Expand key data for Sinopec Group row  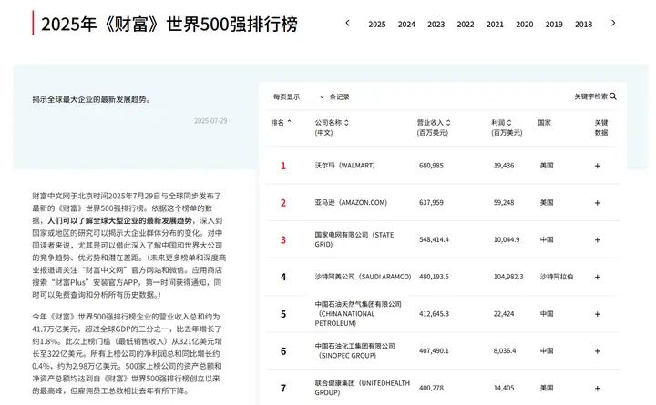point(598,351)
